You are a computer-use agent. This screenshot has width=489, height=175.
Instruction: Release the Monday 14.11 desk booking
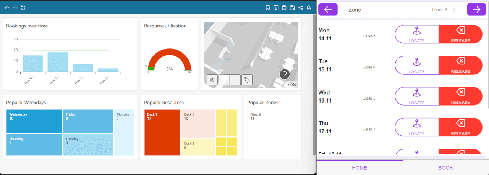point(460,34)
